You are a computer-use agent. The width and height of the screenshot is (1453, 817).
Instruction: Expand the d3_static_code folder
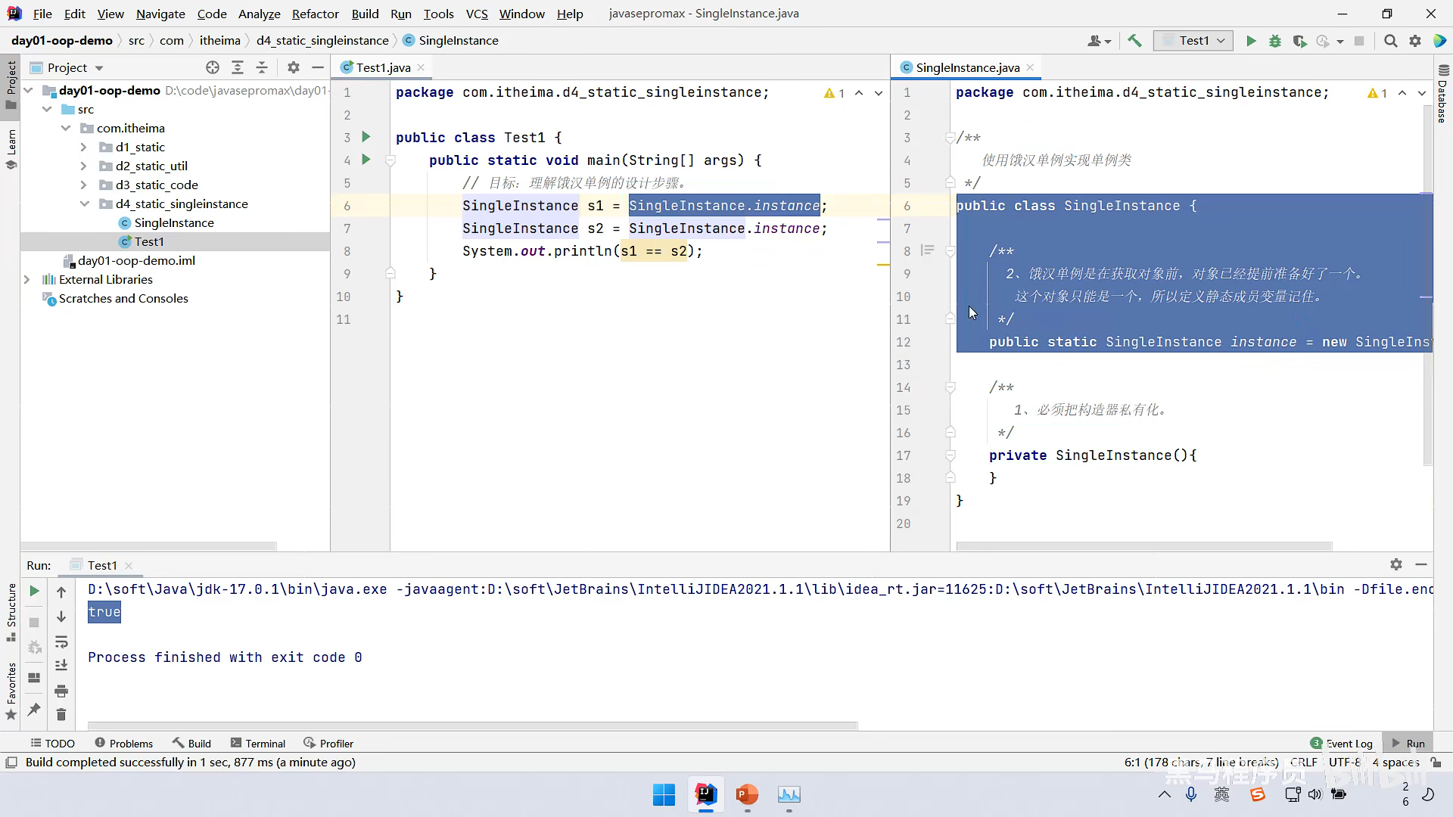pyautogui.click(x=83, y=185)
